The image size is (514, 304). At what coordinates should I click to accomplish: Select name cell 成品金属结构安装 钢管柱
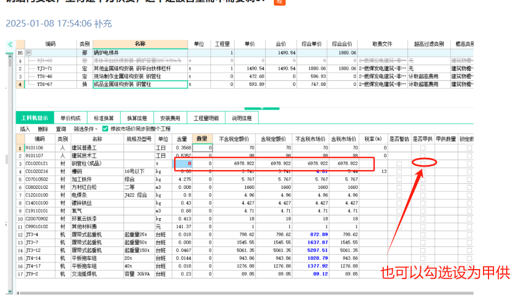coord(140,84)
